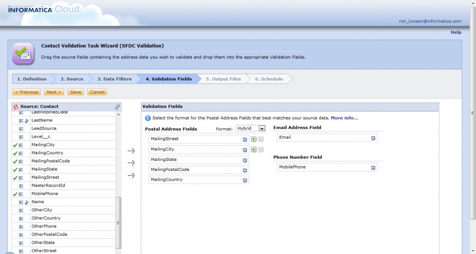Add a row after MailingCity
The width and height of the screenshot is (476, 254).
(254, 150)
